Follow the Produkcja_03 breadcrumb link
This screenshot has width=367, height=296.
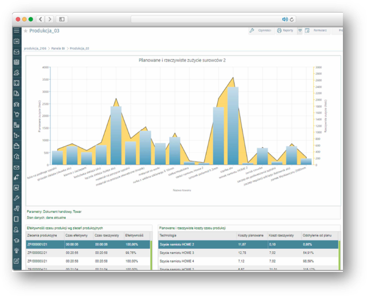pyautogui.click(x=79, y=49)
